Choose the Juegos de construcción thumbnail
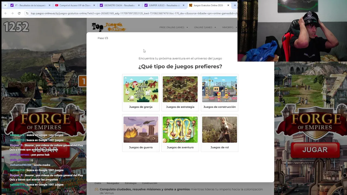 [x=220, y=89]
